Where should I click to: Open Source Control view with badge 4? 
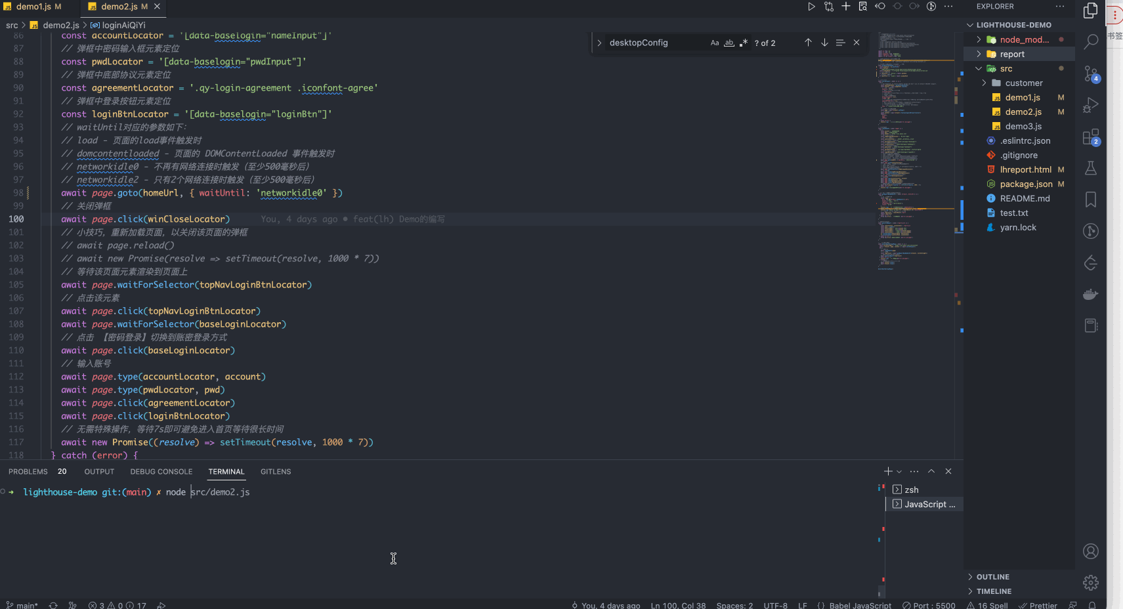coord(1091,73)
